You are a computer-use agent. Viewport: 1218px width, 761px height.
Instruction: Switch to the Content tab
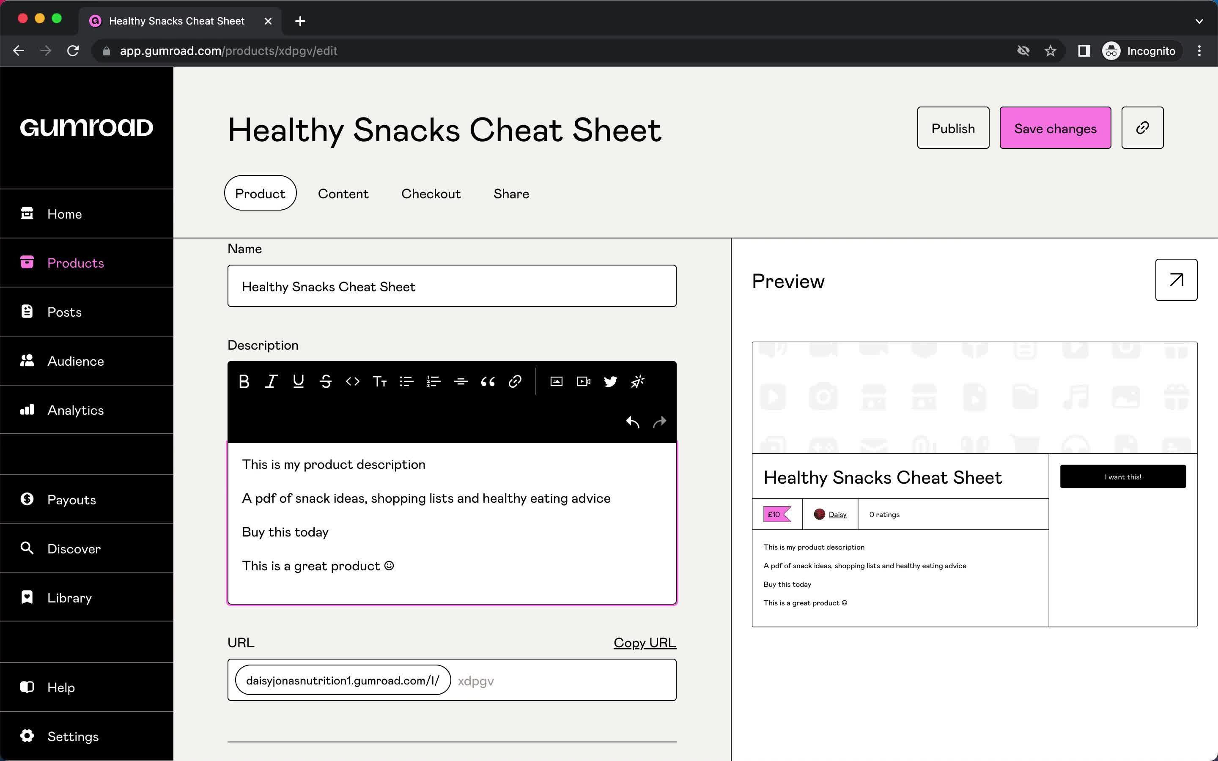pyautogui.click(x=343, y=193)
